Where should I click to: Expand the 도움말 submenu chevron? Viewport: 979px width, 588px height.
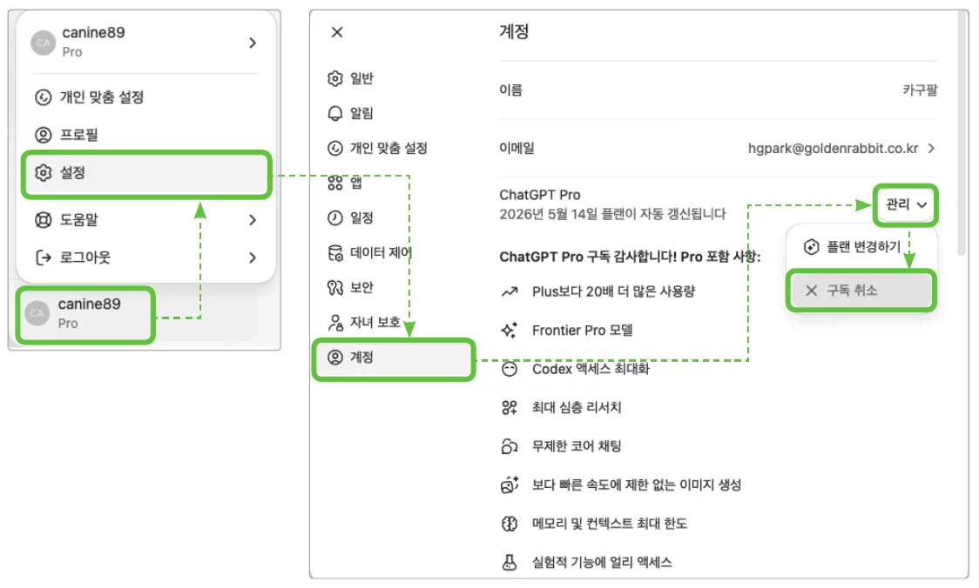[253, 220]
